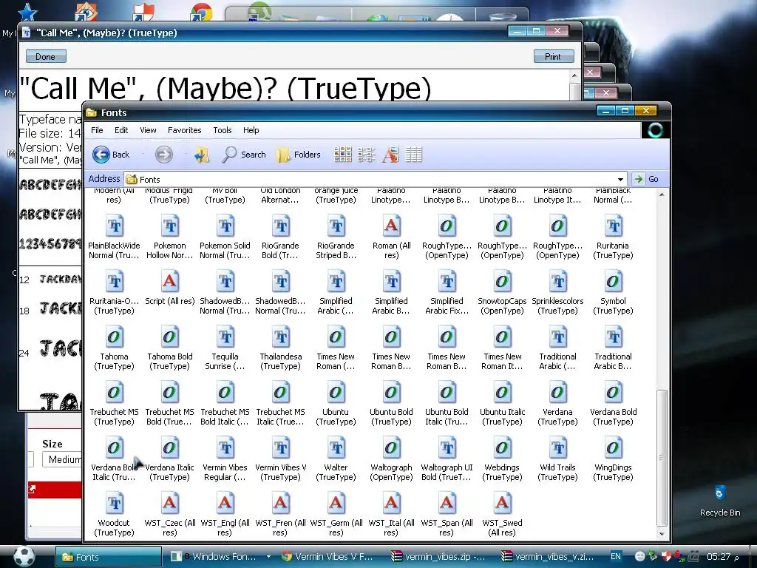The image size is (757, 568).
Task: Select the Roman (All res) font icon
Action: (391, 226)
